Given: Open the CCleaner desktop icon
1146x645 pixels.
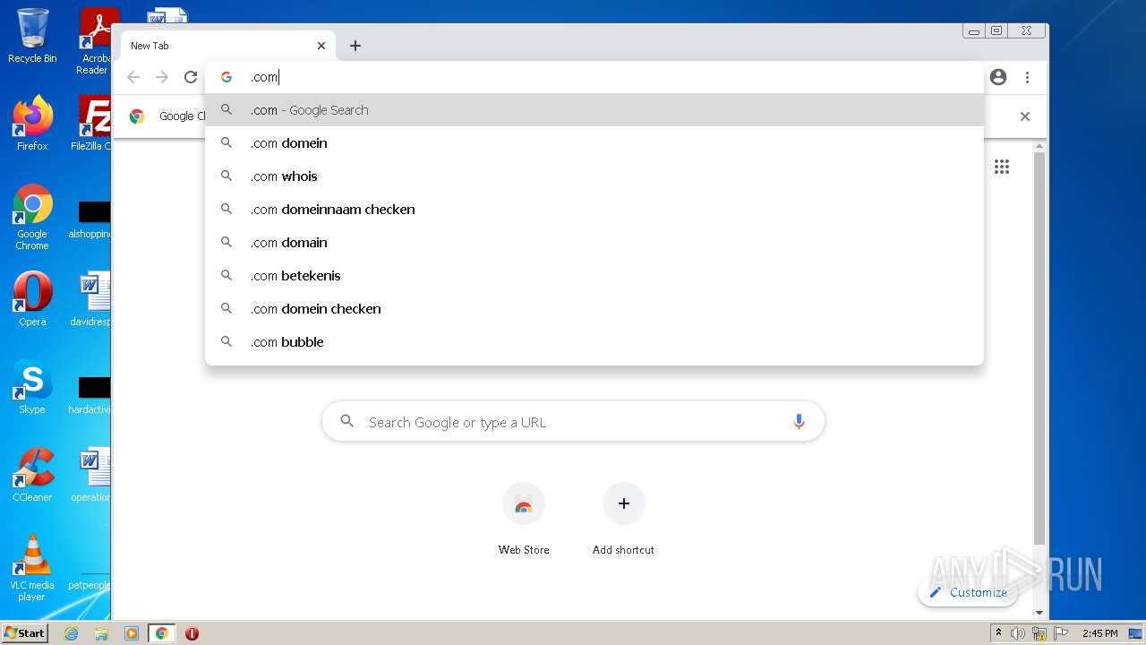Looking at the screenshot, I should pyautogui.click(x=32, y=474).
